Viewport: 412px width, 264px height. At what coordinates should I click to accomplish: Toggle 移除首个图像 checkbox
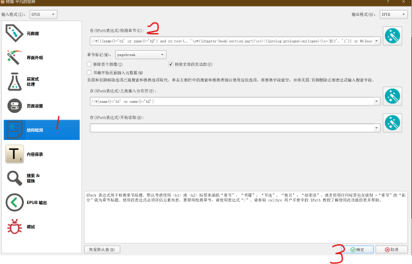tap(89, 64)
